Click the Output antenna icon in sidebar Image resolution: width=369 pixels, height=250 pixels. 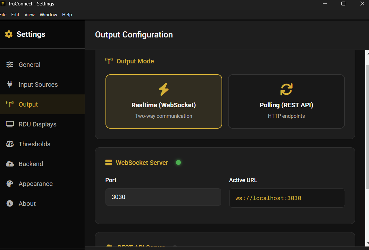[x=10, y=104]
